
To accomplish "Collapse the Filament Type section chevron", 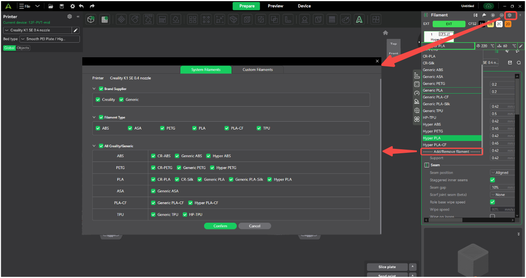I will point(94,117).
